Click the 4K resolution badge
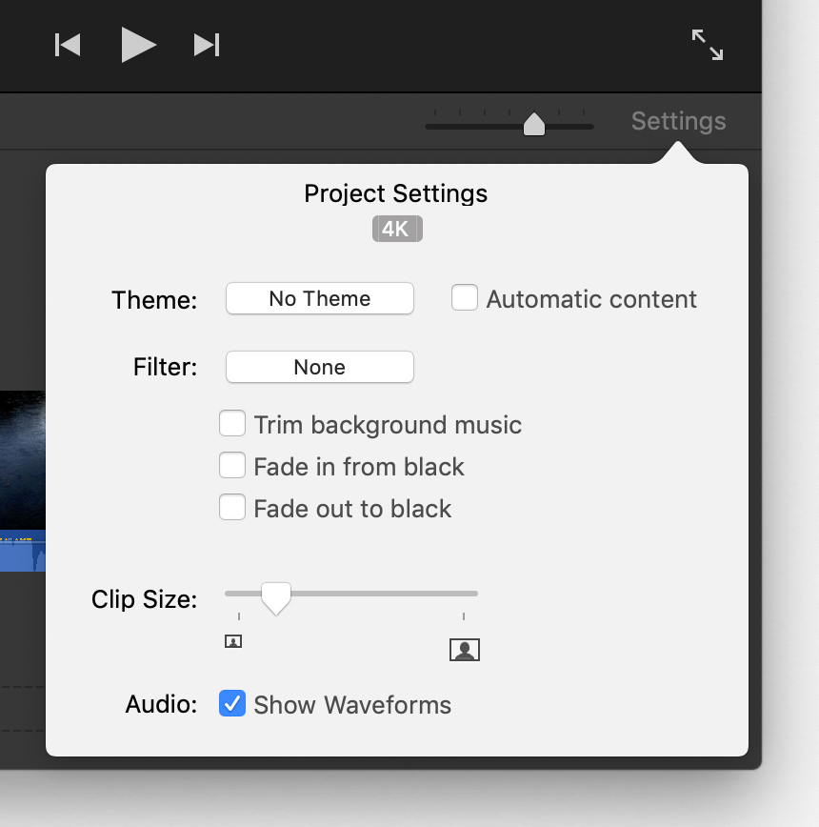Viewport: 819px width, 827px height. tap(397, 229)
